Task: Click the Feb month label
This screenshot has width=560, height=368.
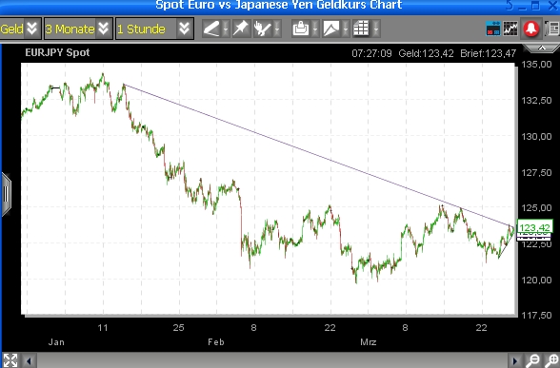Action: click(216, 342)
